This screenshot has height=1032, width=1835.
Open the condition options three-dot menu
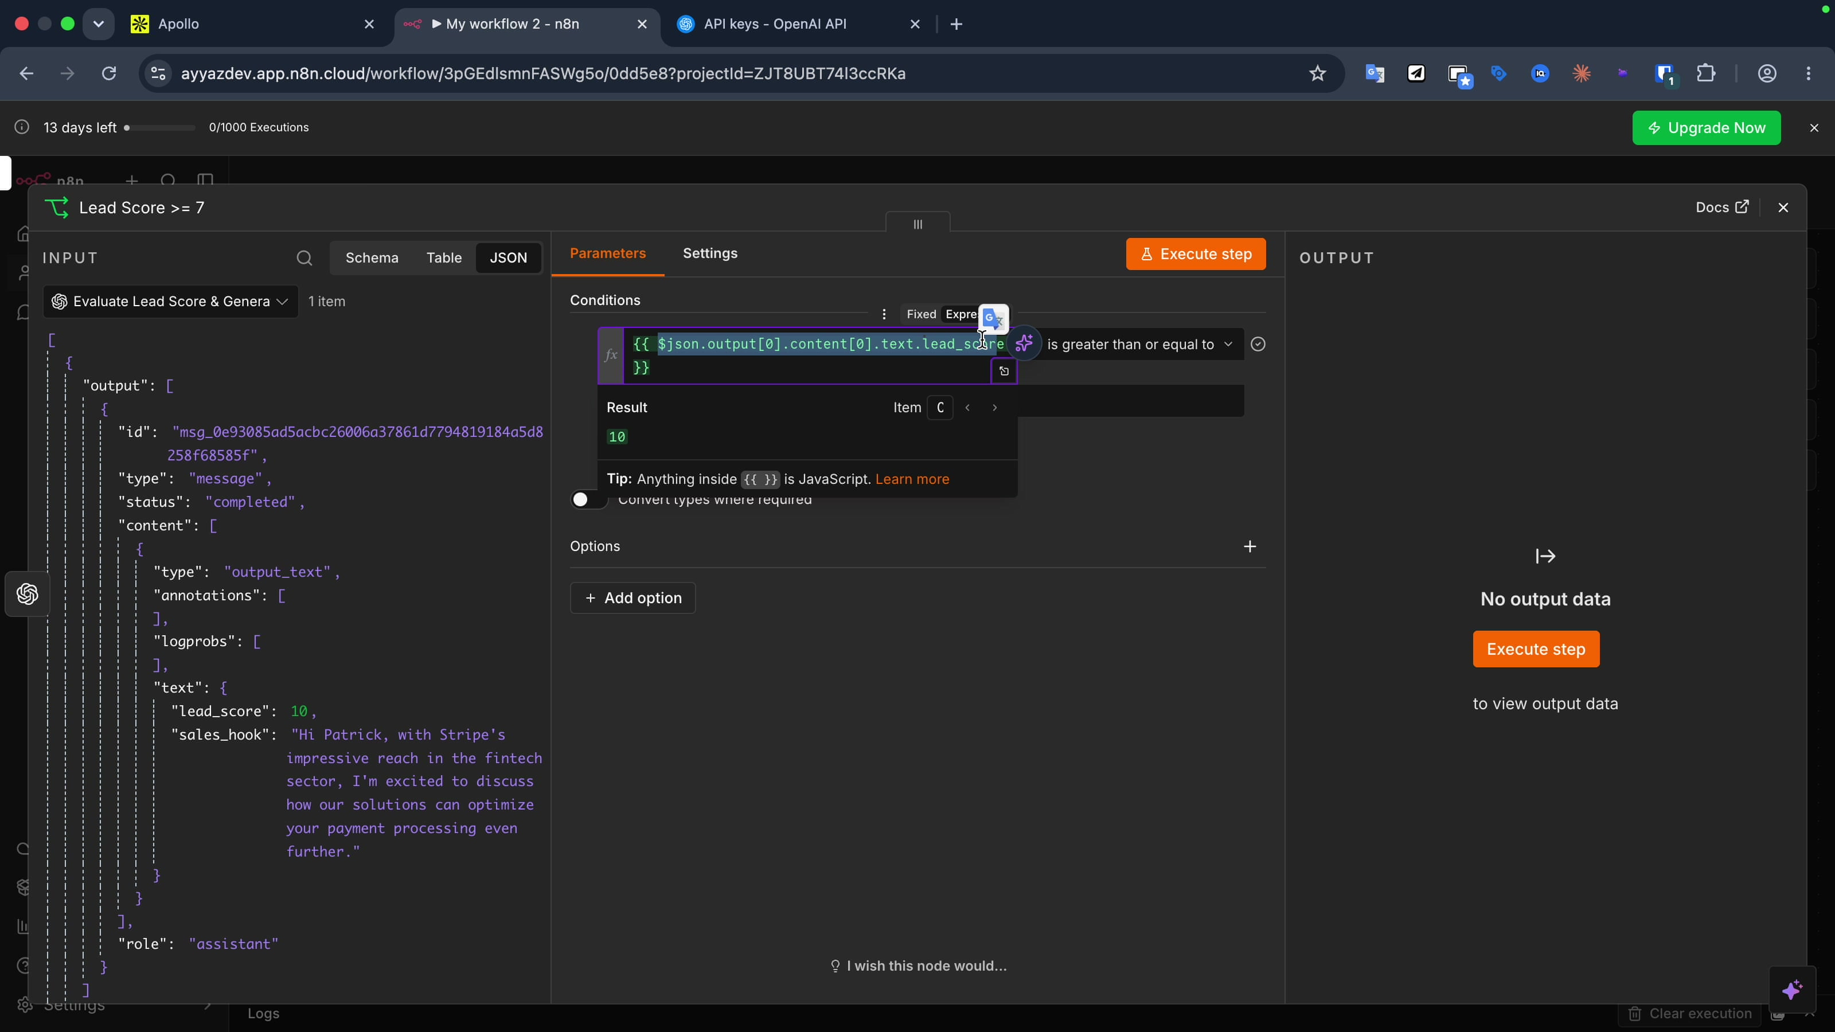tap(884, 314)
